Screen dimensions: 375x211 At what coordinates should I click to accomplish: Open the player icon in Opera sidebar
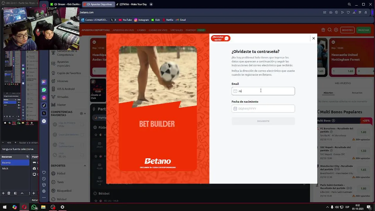44,121
